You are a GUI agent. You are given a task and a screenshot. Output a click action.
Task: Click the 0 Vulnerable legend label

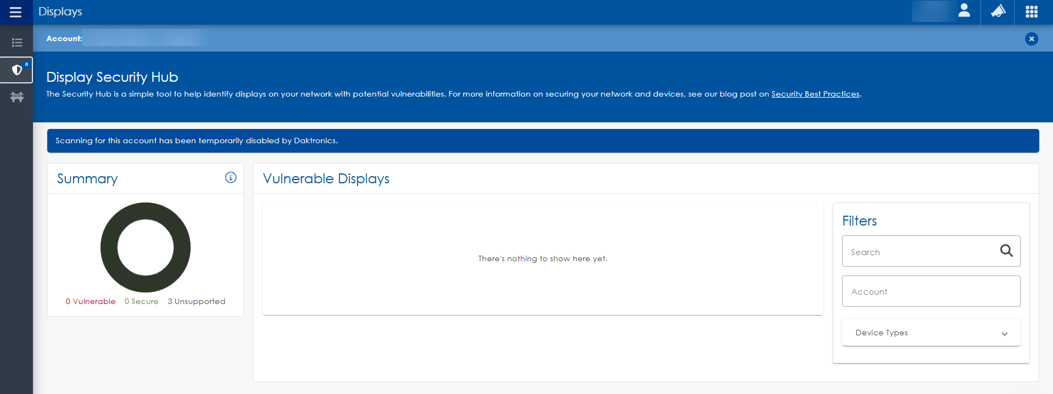click(x=91, y=301)
